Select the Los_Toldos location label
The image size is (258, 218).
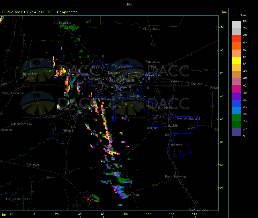pyautogui.click(x=114, y=164)
